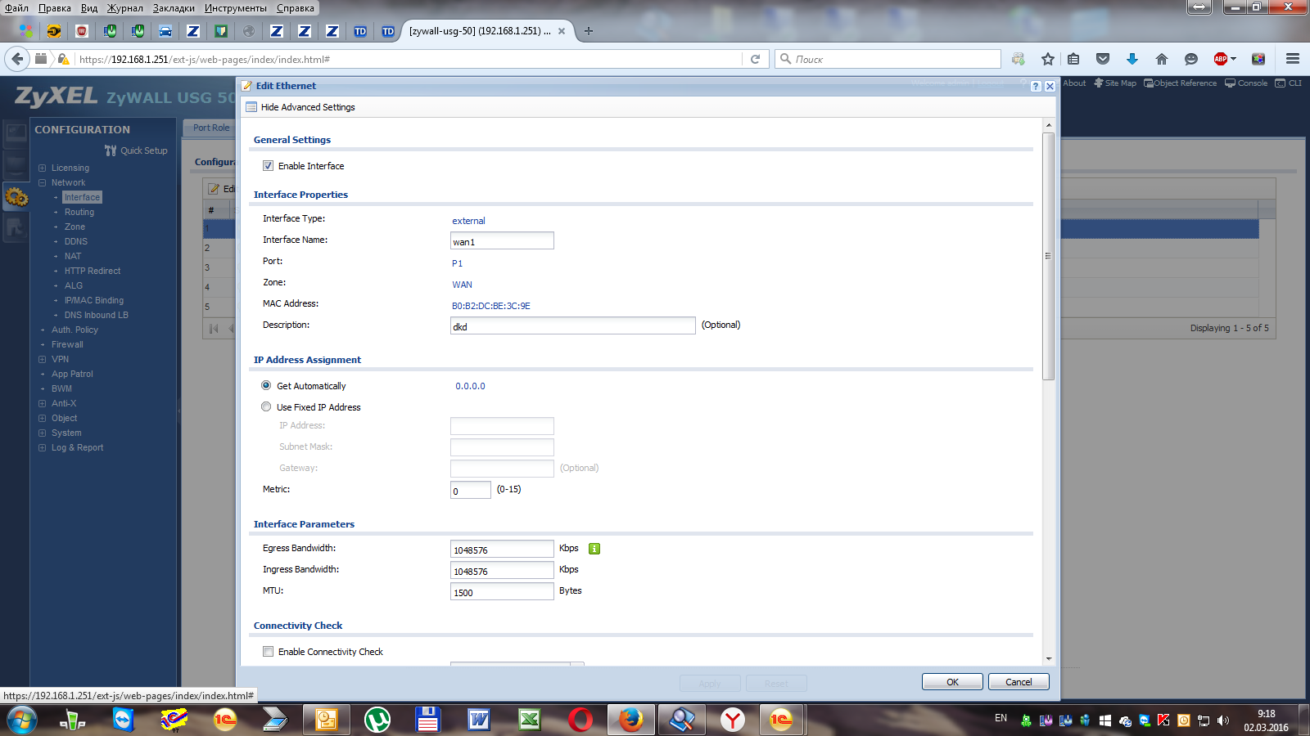
Task: Open the Закладки menu
Action: tap(174, 8)
